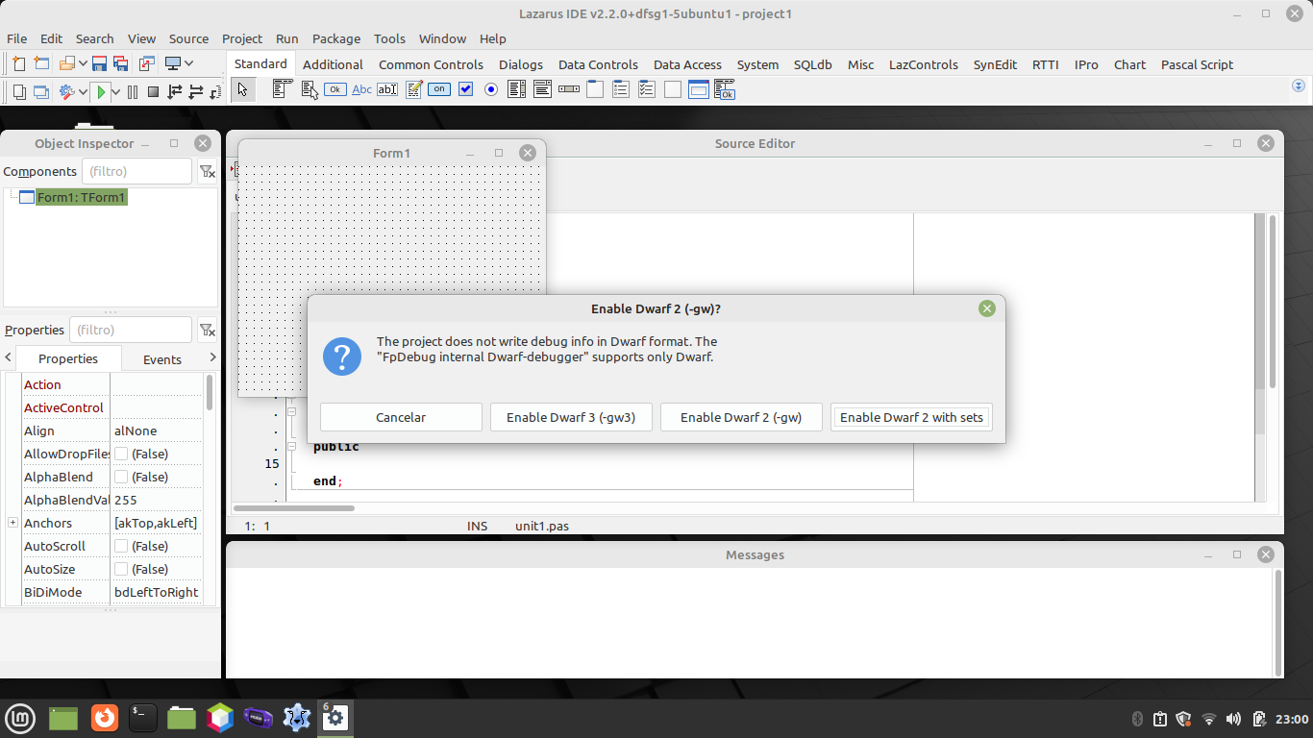Clear the Components filter using its funnel icon
The image size is (1313, 738).
pyautogui.click(x=207, y=171)
